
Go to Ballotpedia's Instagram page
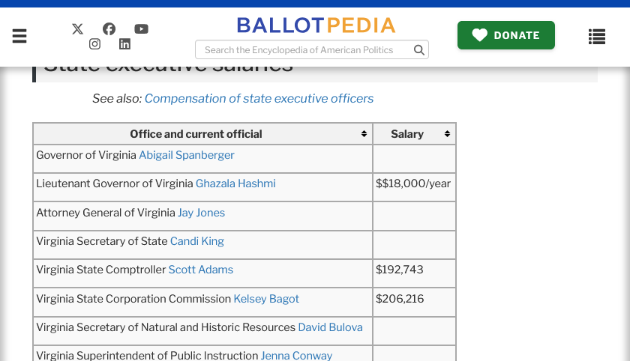click(94, 44)
